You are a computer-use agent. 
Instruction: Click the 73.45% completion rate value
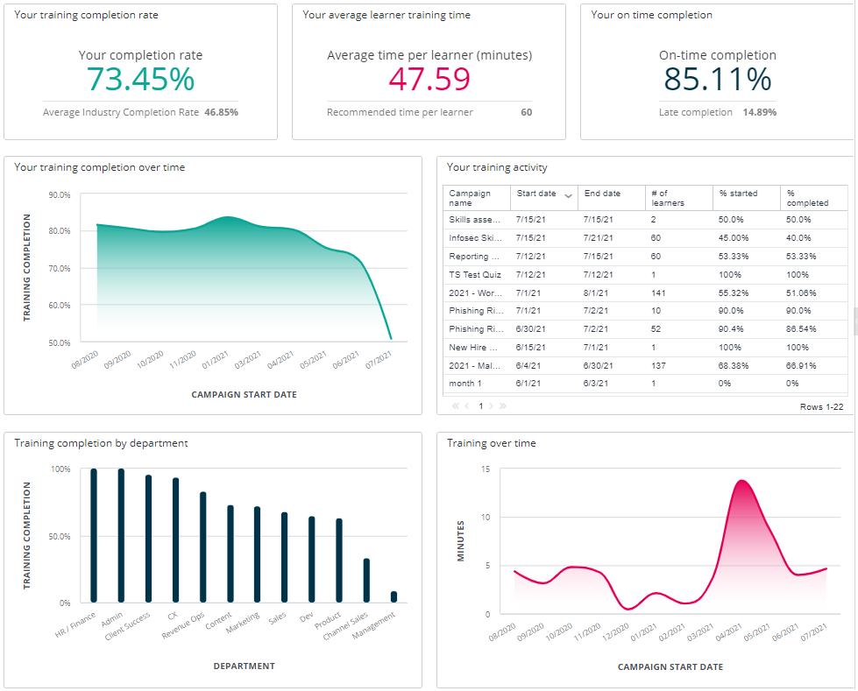[140, 80]
